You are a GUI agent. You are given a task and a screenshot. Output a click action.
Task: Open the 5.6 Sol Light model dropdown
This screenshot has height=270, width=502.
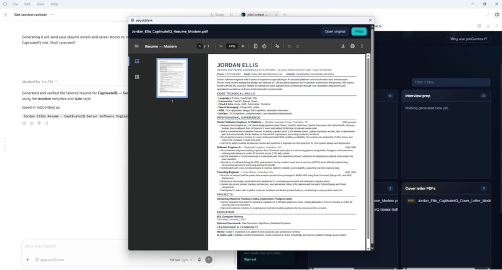pos(181,260)
